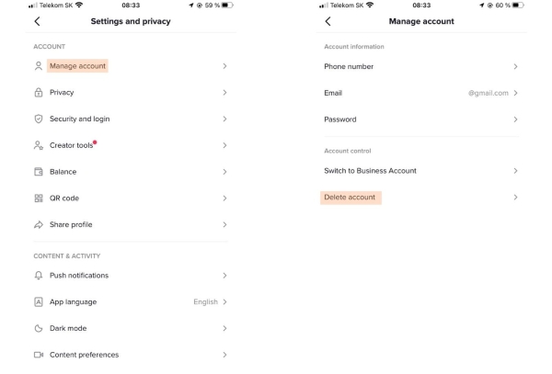
Task: Tap the wallet icon next to Balance
Action: 39,172
